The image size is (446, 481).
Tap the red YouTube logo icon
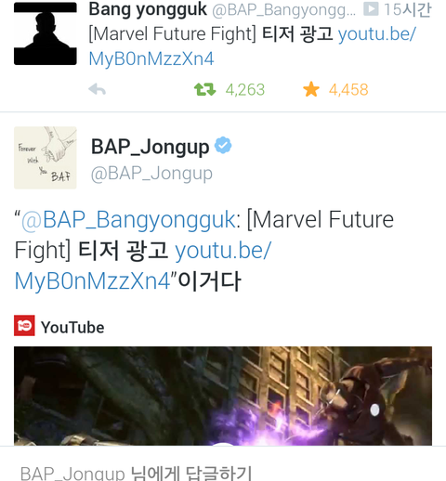pos(24,326)
